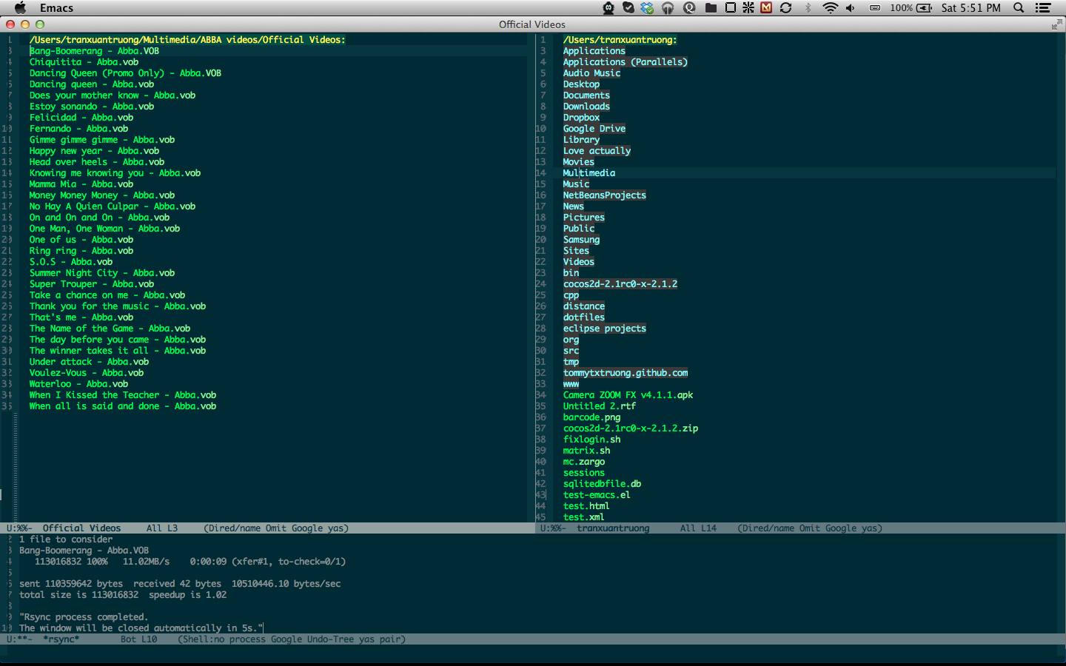This screenshot has width=1066, height=666.
Task: Select Super Trouper - Abba.vob
Action: pyautogui.click(x=92, y=284)
